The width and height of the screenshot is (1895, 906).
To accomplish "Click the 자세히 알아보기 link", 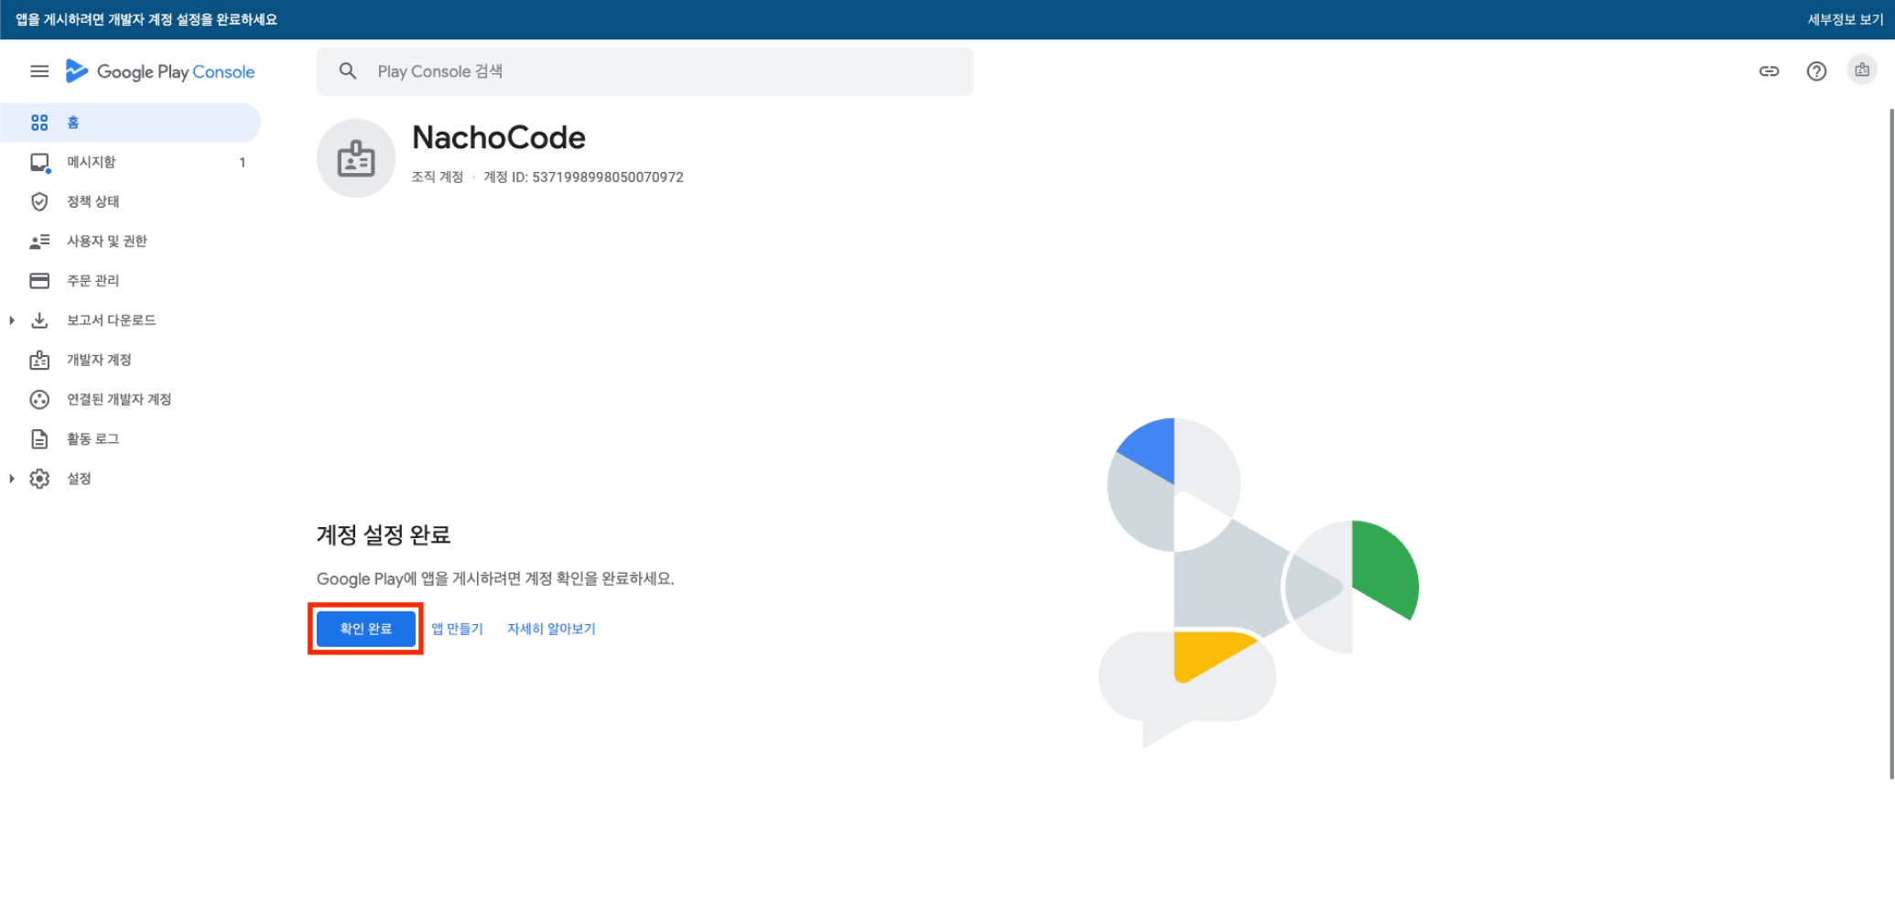I will click(x=551, y=629).
